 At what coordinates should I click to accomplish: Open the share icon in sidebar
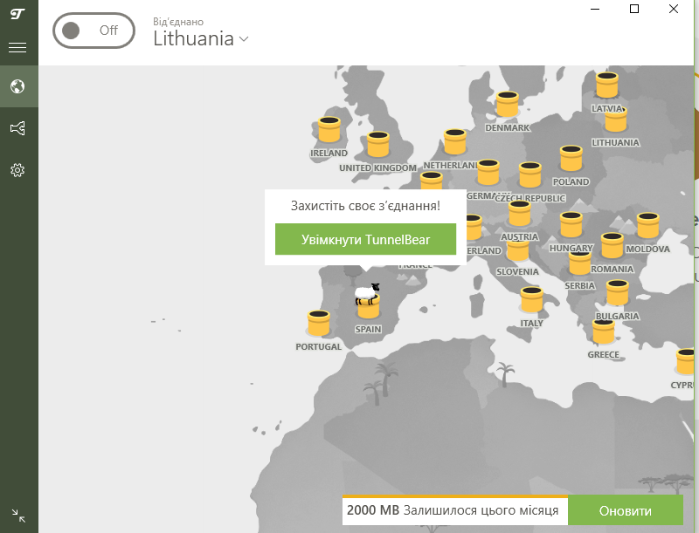click(17, 128)
